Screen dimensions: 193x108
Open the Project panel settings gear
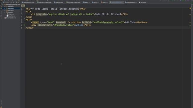[16, 2]
